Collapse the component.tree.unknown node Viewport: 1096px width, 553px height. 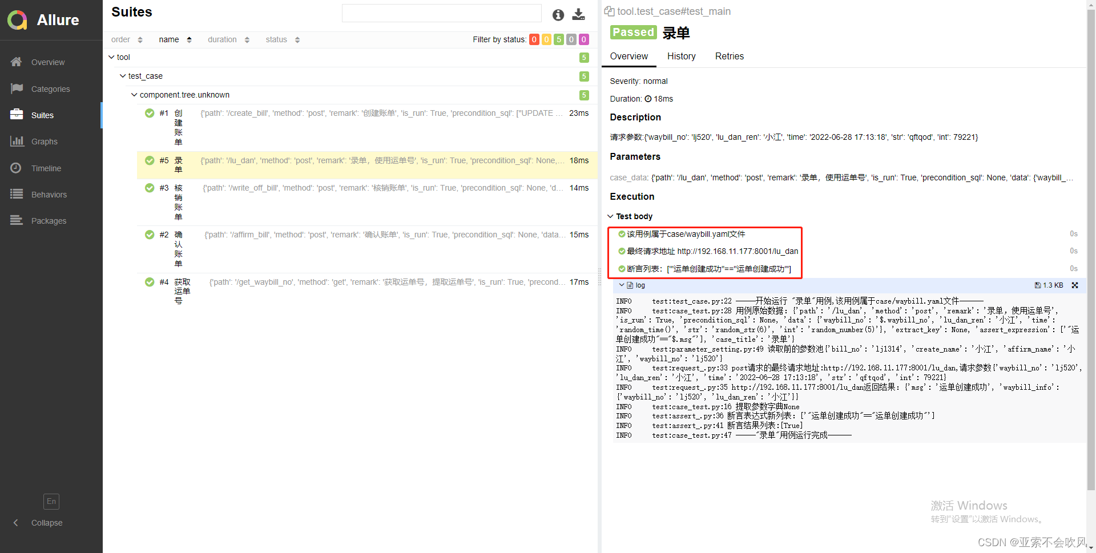tap(134, 95)
